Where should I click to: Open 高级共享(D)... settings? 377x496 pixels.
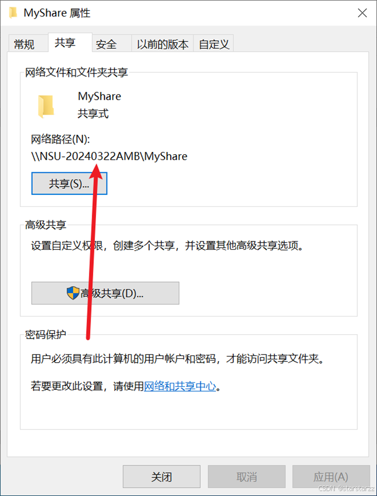coord(105,293)
